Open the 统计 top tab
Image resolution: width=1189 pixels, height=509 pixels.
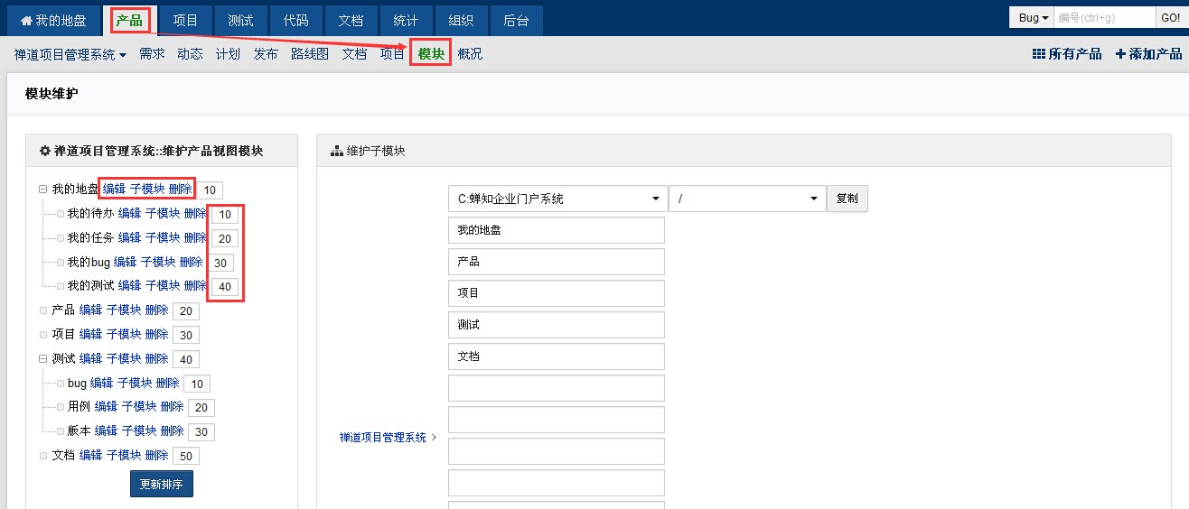pos(406,20)
